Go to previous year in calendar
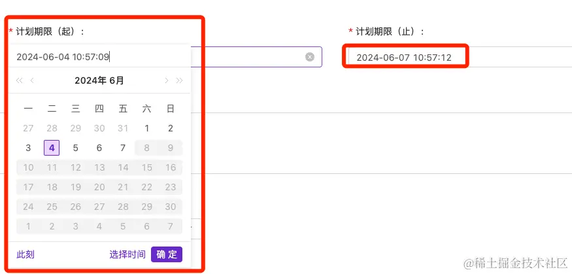Screen dimensions: 572x274 click(x=20, y=80)
